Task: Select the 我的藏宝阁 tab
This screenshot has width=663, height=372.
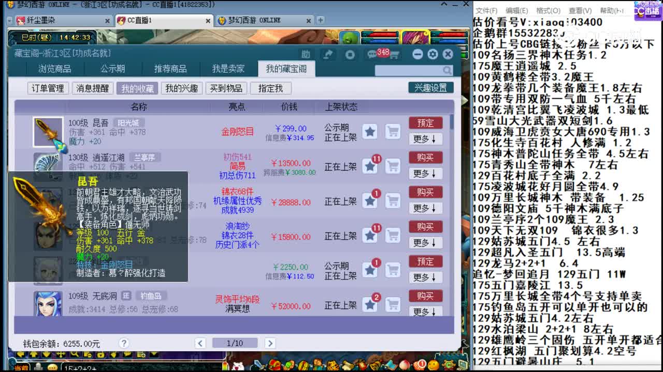Action: pos(286,69)
